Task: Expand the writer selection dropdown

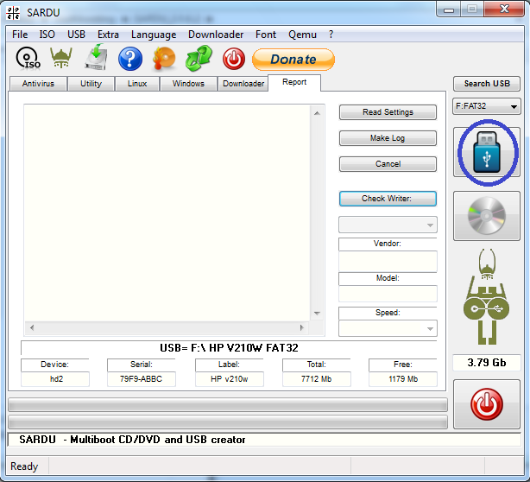Action: pos(388,225)
